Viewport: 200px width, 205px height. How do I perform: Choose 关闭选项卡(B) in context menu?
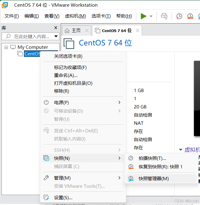83,56
